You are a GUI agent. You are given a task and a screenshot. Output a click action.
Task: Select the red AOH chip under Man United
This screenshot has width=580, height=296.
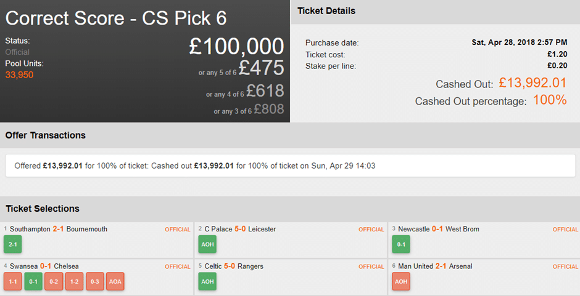click(x=401, y=281)
